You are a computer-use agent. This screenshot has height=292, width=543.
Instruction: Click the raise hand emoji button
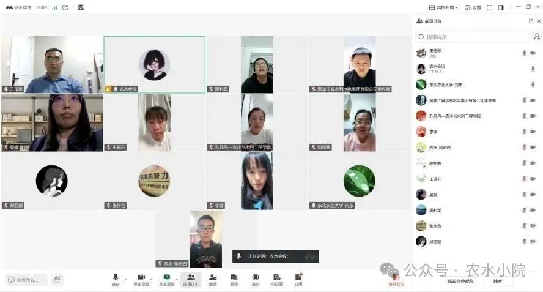[x=56, y=280]
